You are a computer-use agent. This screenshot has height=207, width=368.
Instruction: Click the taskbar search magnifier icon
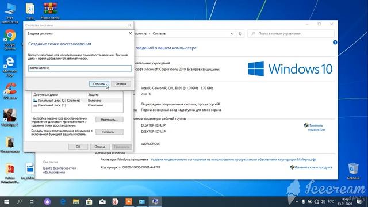(19, 202)
